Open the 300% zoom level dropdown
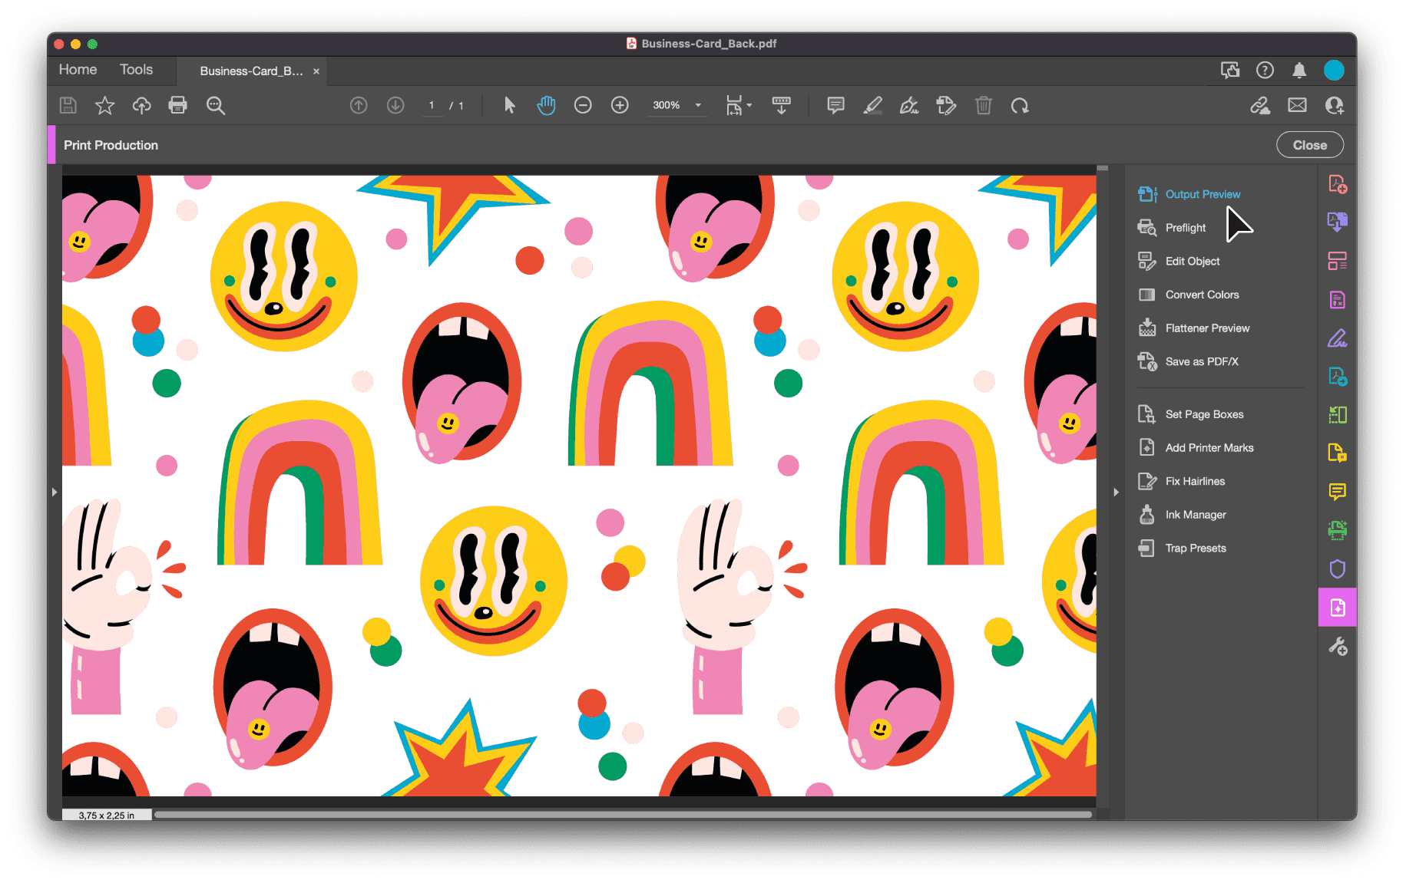1406x883 pixels. (677, 105)
